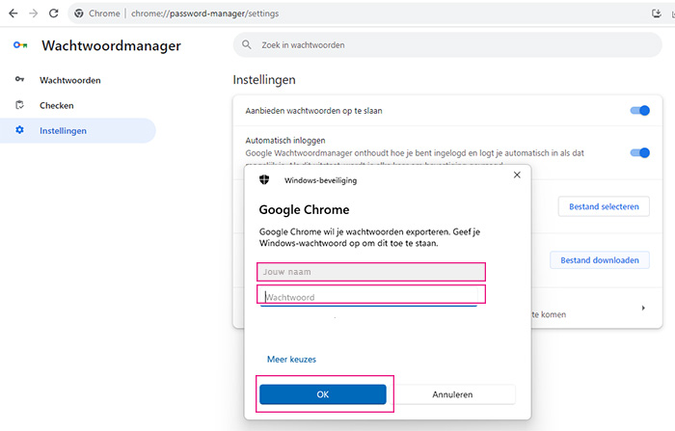Screen dimensions: 675x431
Task: Click the 'Bestand downloaden' button
Action: click(x=599, y=260)
